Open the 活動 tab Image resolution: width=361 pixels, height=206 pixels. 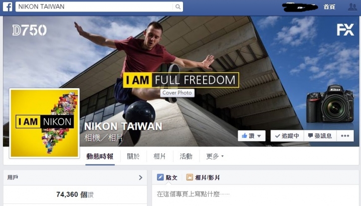click(x=186, y=156)
